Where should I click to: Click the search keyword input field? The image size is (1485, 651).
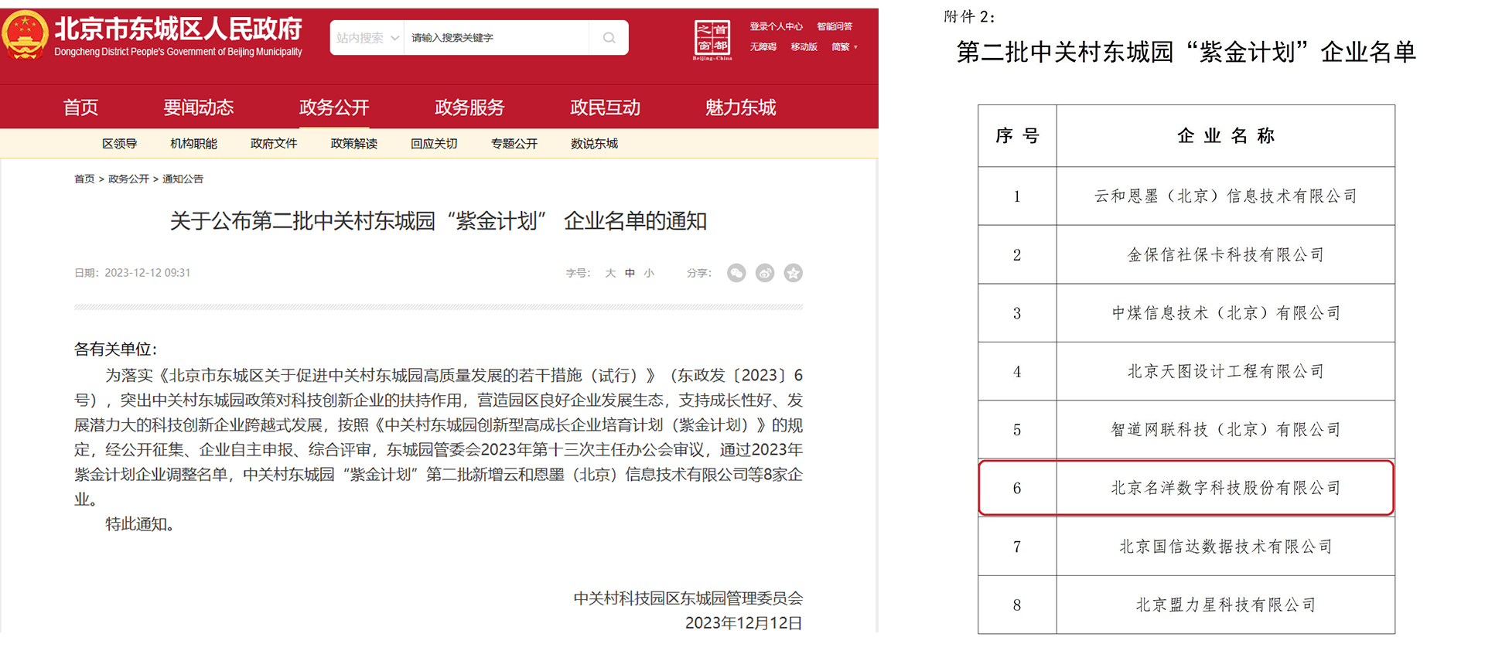497,38
